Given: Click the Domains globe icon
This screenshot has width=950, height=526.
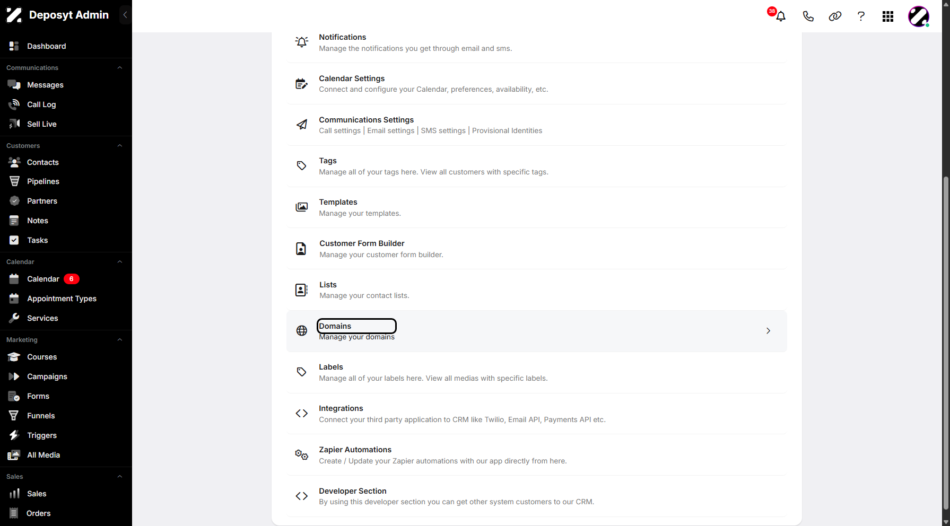Looking at the screenshot, I should (x=302, y=331).
